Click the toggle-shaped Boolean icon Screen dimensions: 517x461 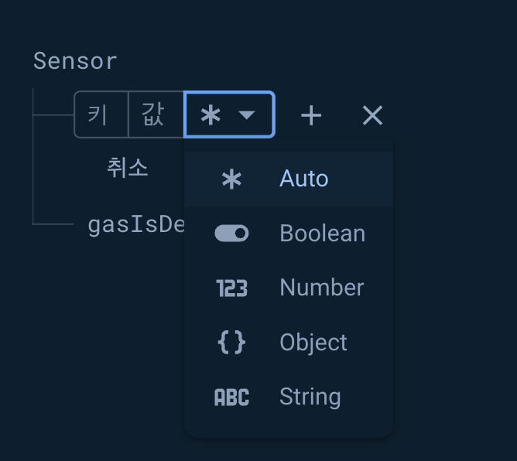tap(231, 234)
